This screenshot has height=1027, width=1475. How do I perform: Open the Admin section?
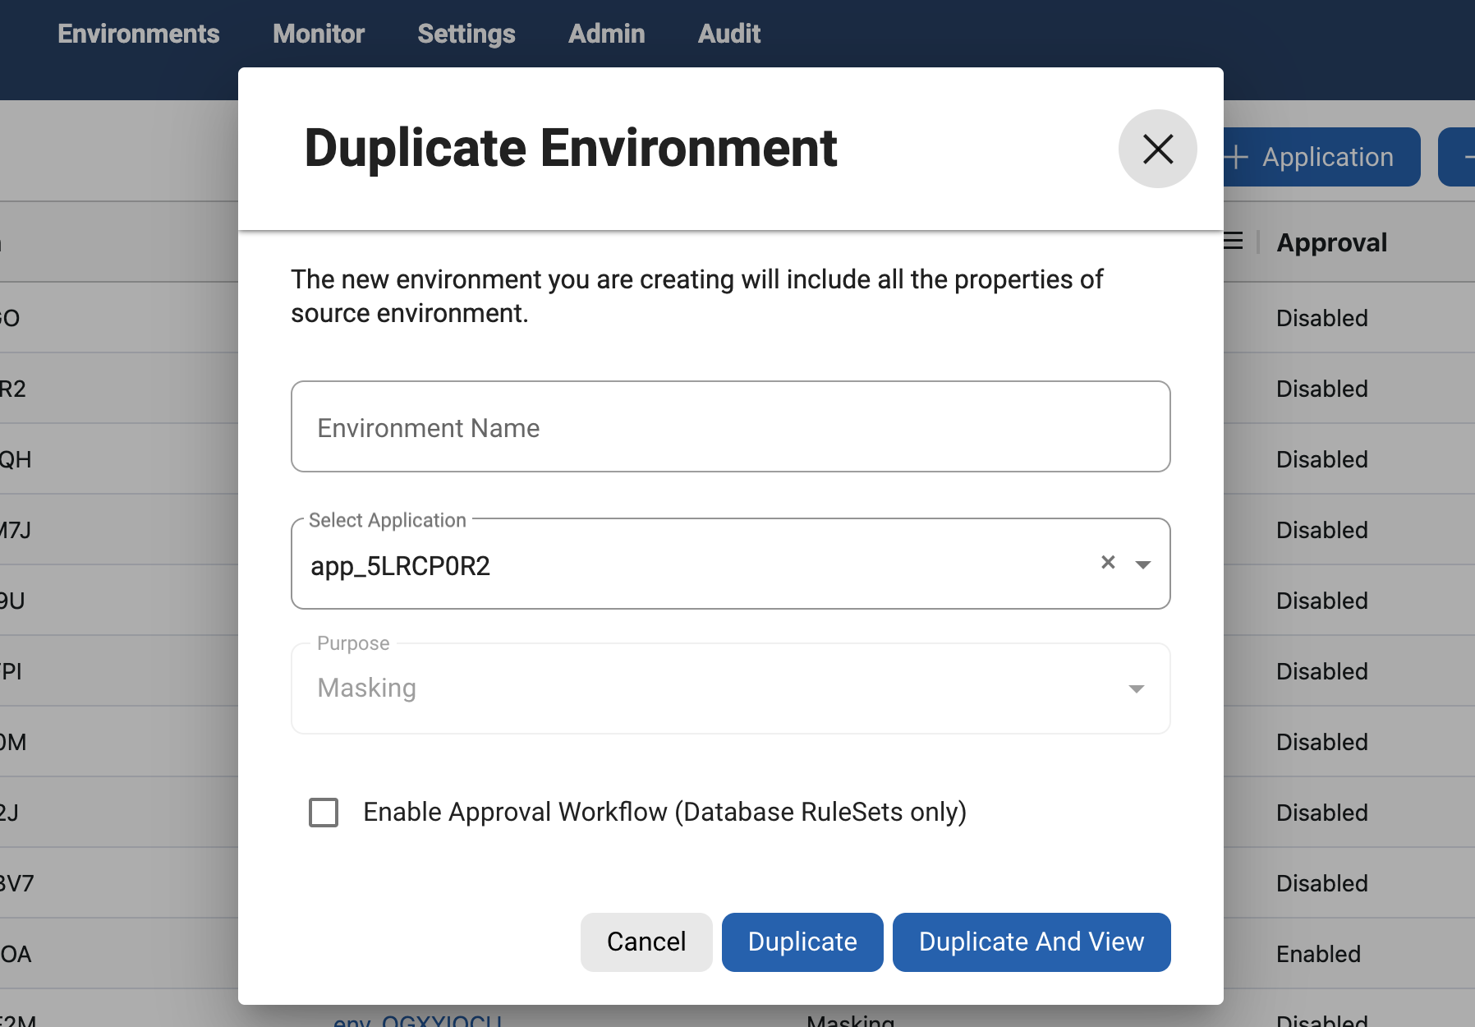(606, 34)
